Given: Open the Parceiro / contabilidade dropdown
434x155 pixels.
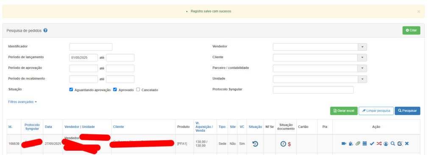Looking at the screenshot, I should pos(362,68).
